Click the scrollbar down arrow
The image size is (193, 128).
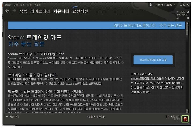[x=187, y=111]
